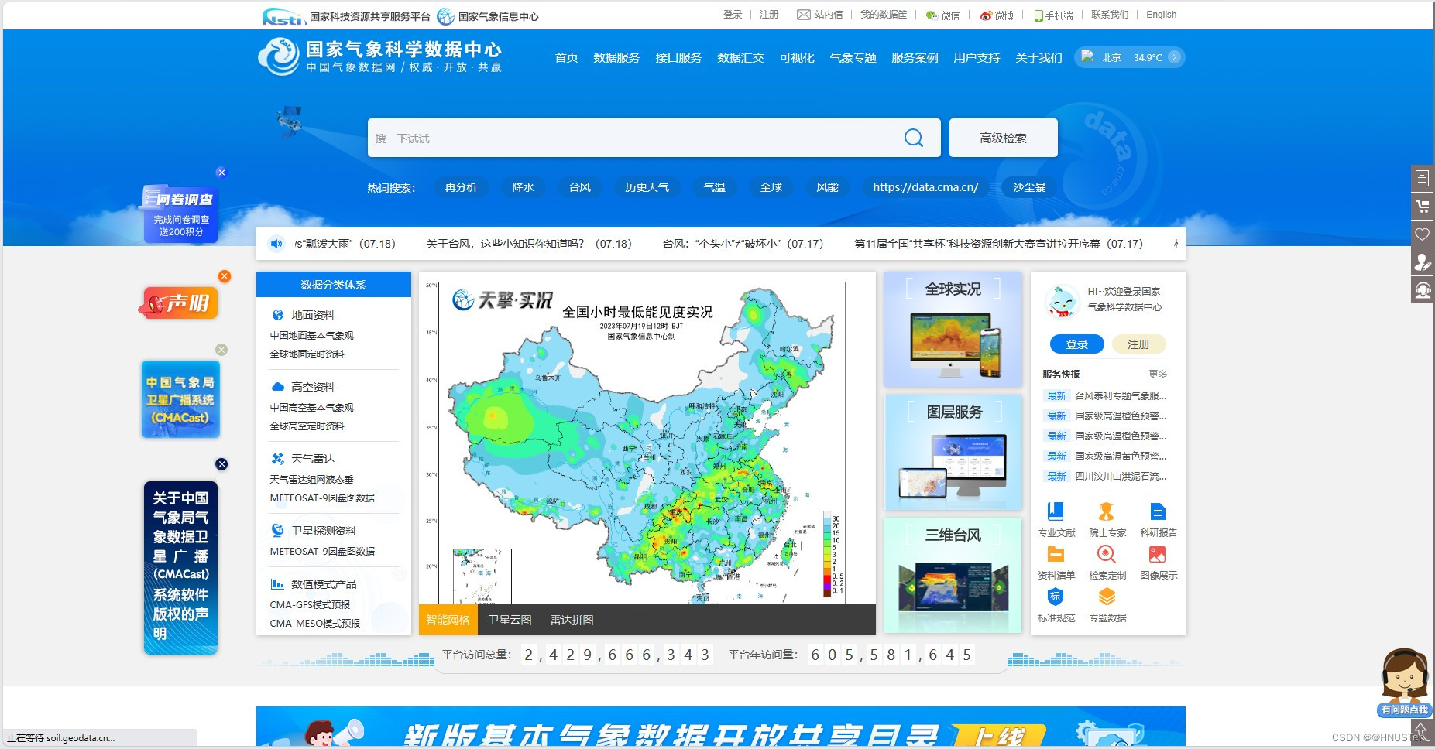Expand the Beijing weather arrow button

click(x=1175, y=57)
